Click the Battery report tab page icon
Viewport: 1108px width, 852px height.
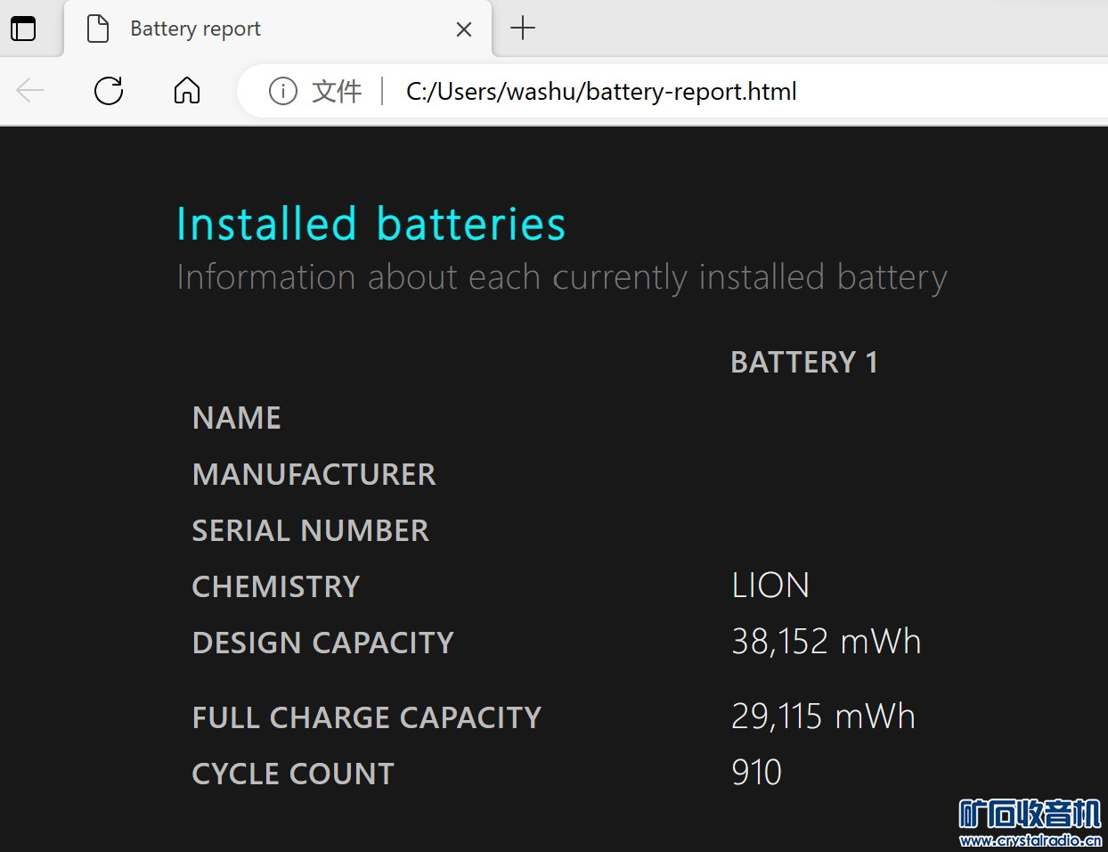coord(98,29)
